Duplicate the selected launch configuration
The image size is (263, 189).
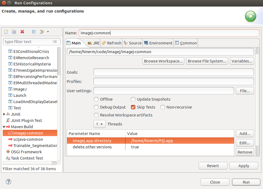(x=14, y=32)
